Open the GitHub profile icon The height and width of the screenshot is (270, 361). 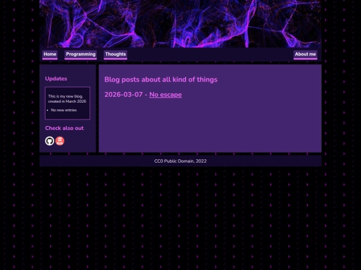(49, 141)
